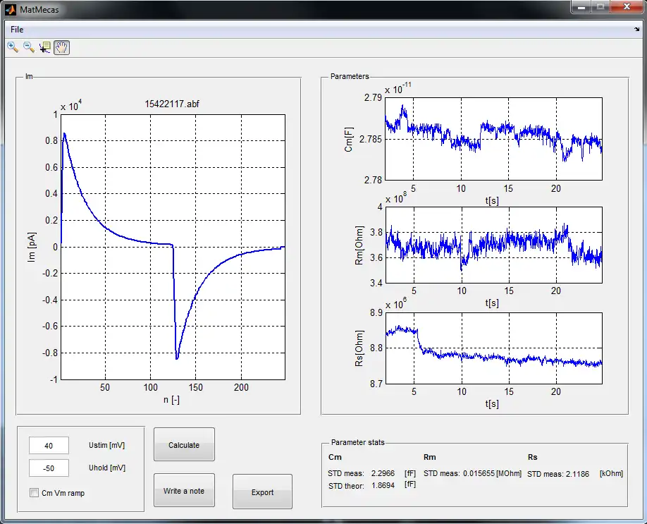Select the Zoom In tool
This screenshot has width=647, height=524.
(13, 47)
